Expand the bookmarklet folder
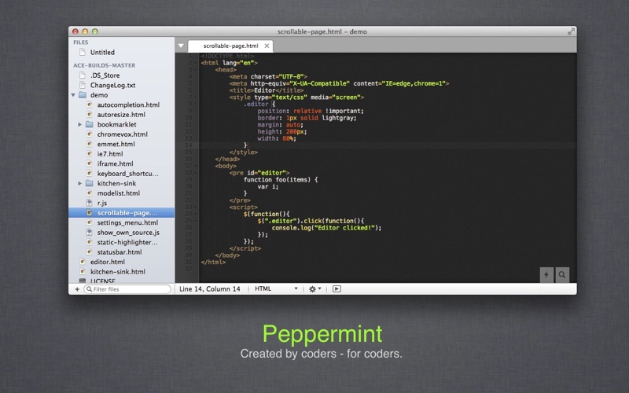629x393 pixels. 80,124
